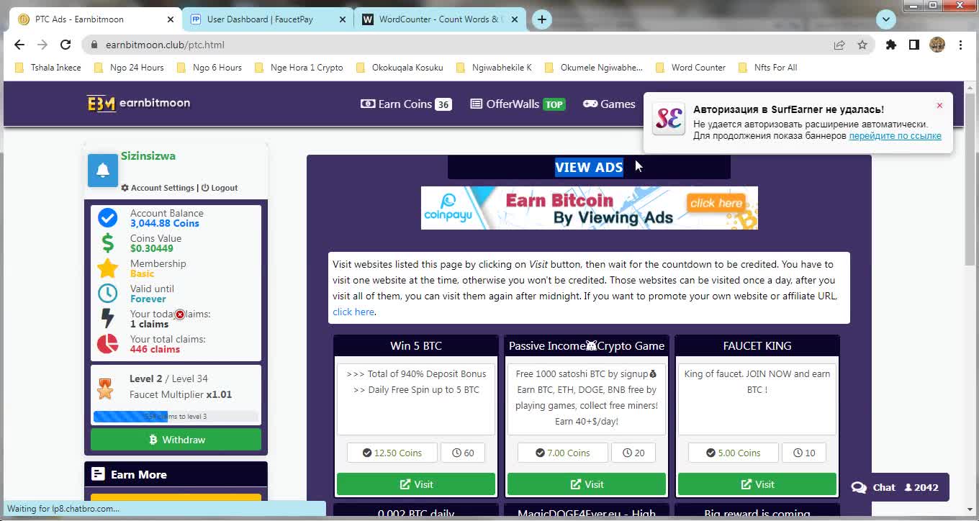Click the Sizinsizwa username
Viewport: 979px width, 521px height.
click(x=148, y=155)
